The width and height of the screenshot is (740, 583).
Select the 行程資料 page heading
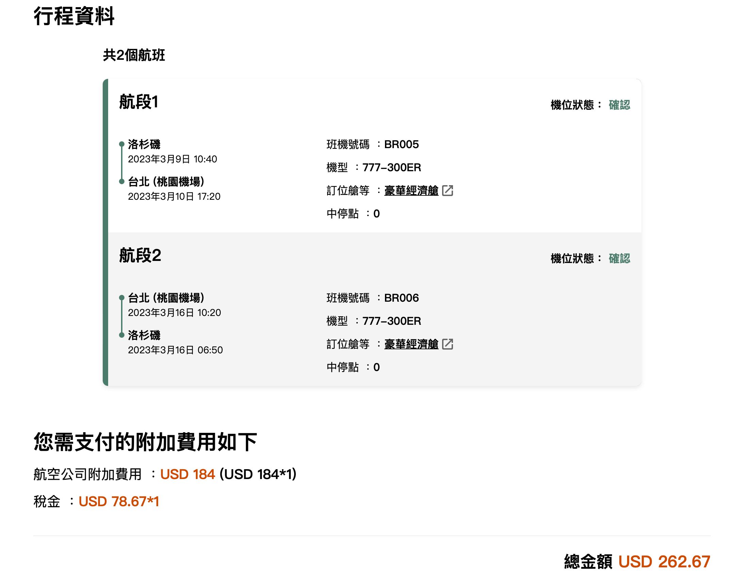click(x=74, y=15)
